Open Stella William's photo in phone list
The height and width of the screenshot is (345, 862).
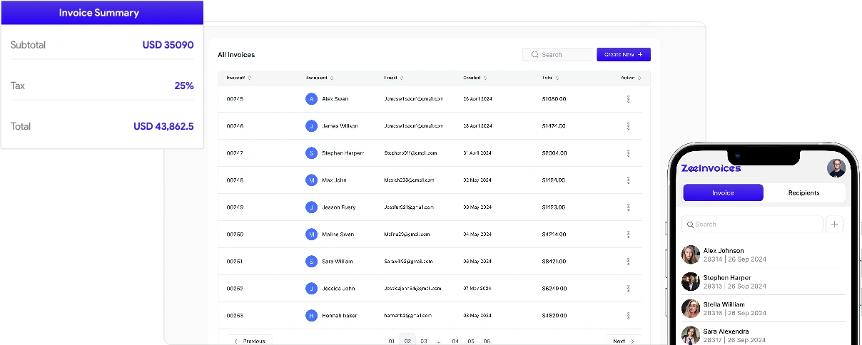pyautogui.click(x=690, y=308)
